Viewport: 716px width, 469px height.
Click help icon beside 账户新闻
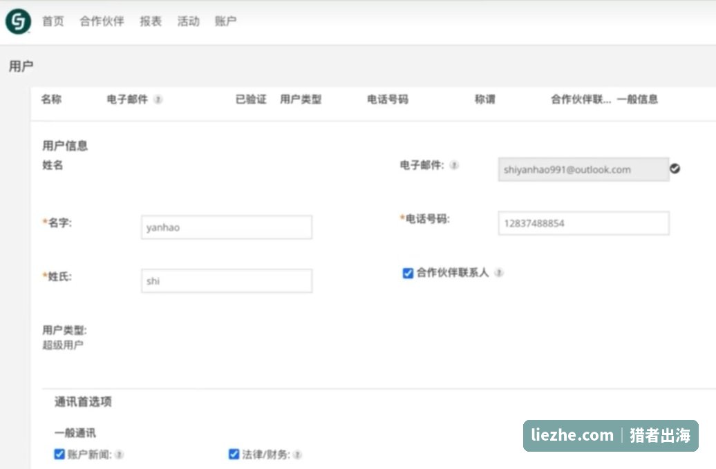[119, 454]
